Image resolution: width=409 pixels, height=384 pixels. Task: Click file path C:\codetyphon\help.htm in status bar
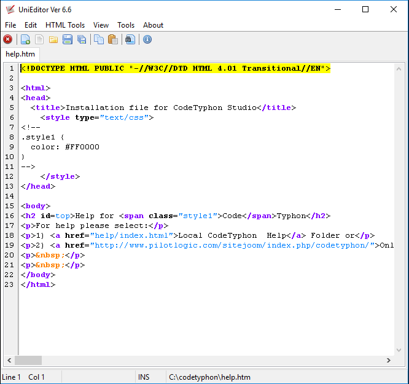pyautogui.click(x=209, y=377)
